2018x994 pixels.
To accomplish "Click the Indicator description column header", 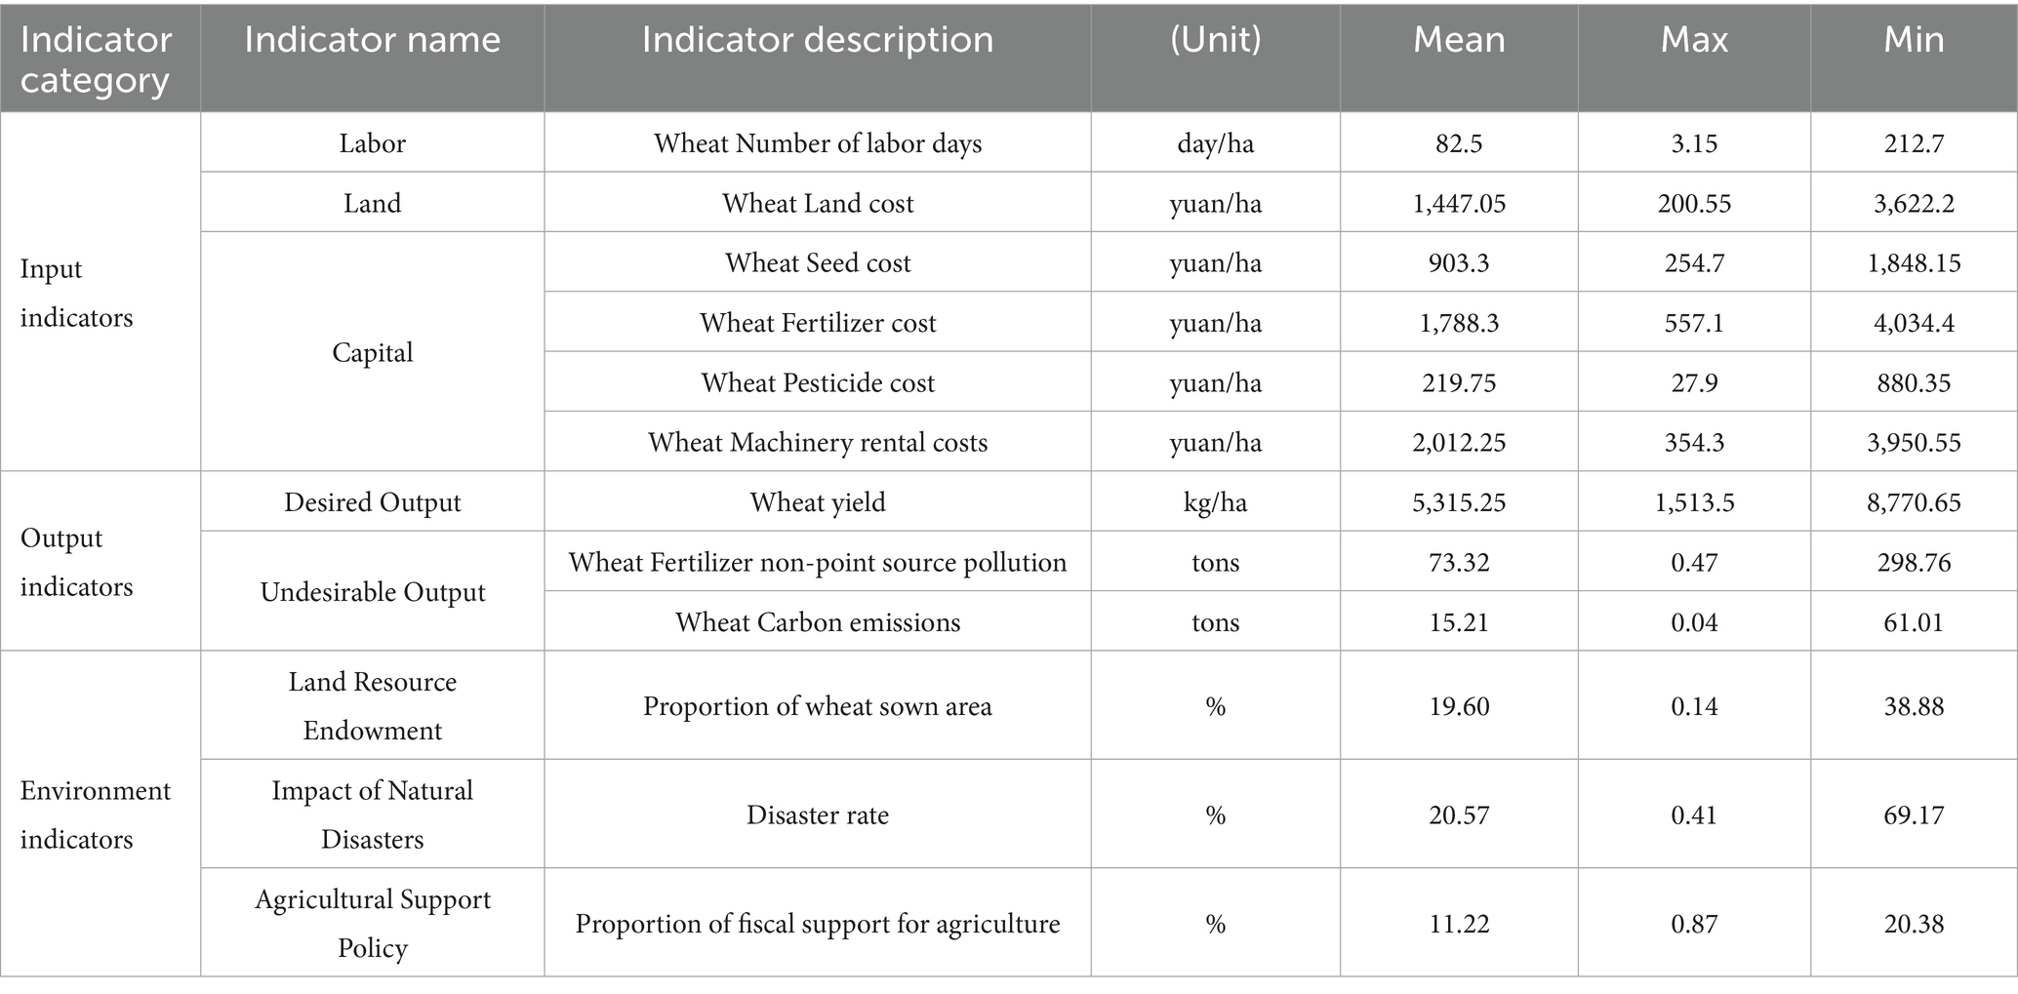I will (818, 59).
